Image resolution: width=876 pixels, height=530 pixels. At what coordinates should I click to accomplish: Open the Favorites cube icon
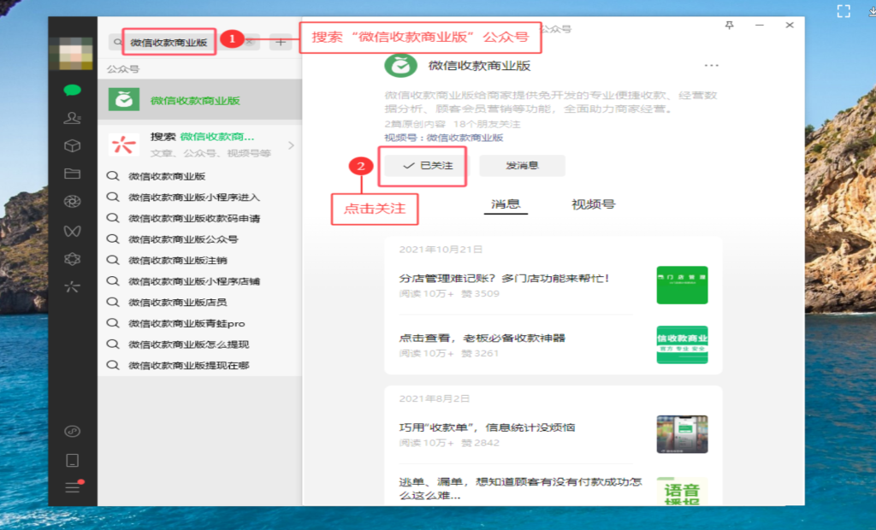[x=72, y=146]
